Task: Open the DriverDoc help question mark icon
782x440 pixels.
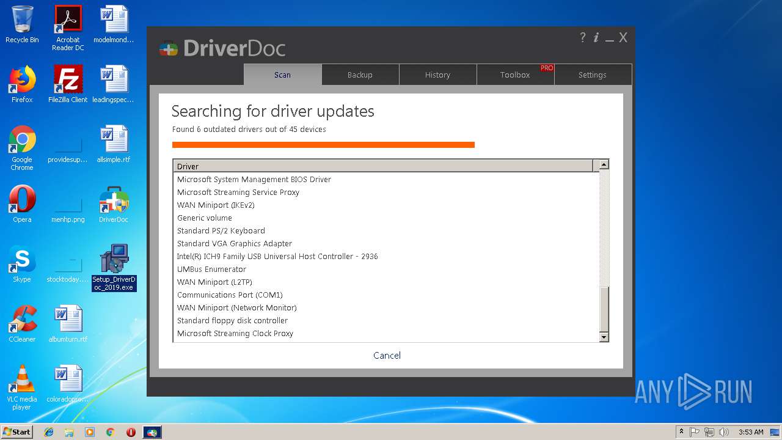Action: [x=582, y=37]
